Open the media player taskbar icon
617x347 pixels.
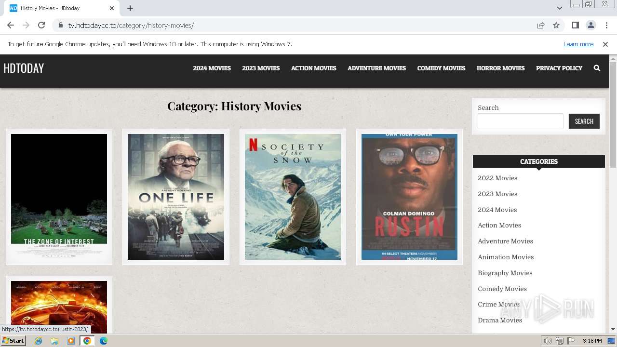tap(71, 341)
